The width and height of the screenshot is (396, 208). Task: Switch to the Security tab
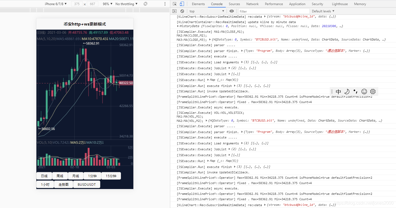coord(318,4)
